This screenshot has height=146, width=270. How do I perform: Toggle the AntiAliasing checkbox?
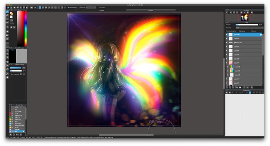(69, 8)
